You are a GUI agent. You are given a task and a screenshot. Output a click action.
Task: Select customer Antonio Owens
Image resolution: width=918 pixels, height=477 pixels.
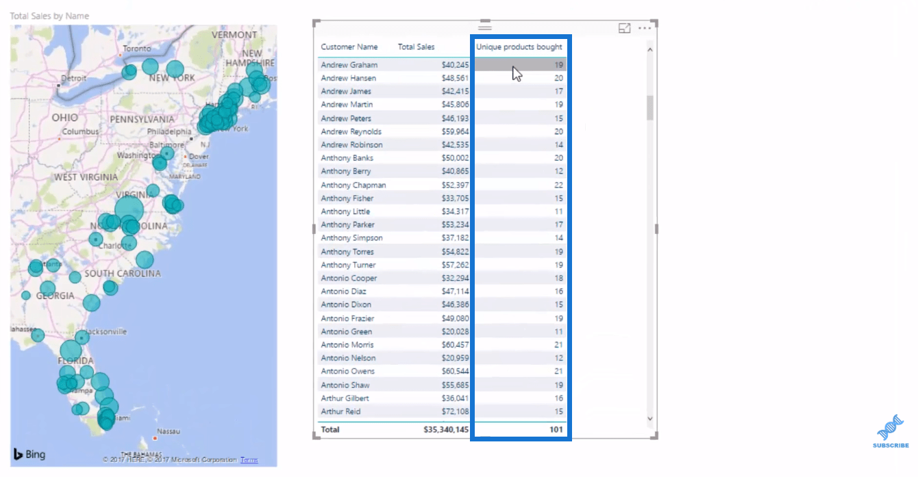click(x=348, y=372)
